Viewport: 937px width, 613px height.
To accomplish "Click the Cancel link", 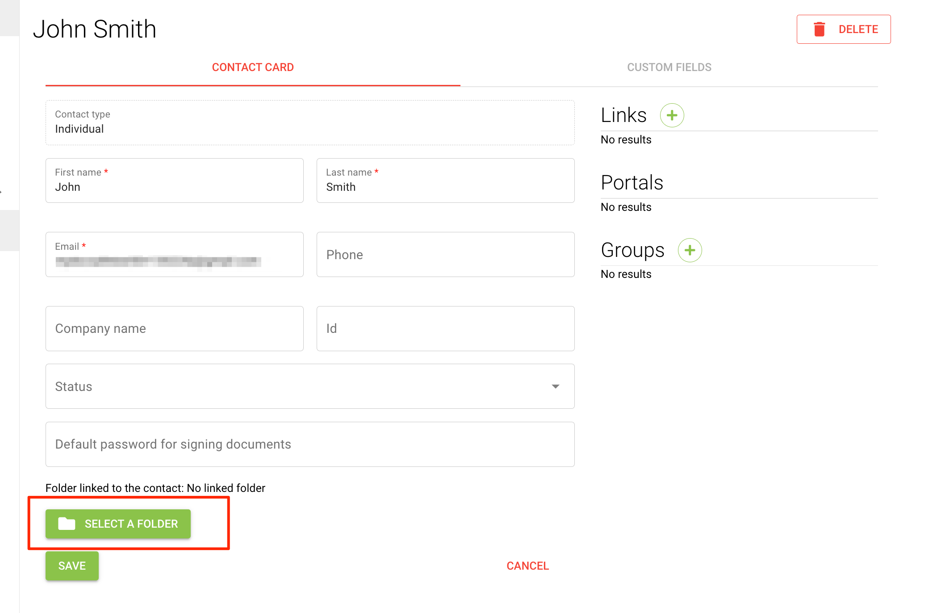I will pyautogui.click(x=527, y=566).
